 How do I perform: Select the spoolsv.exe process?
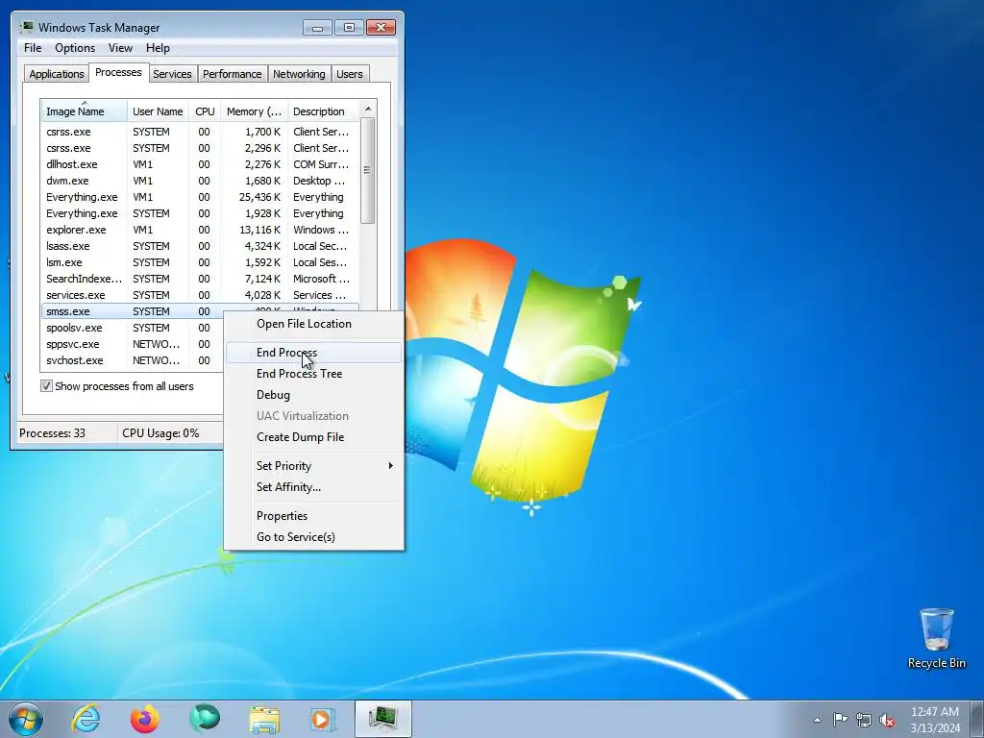pos(132,328)
